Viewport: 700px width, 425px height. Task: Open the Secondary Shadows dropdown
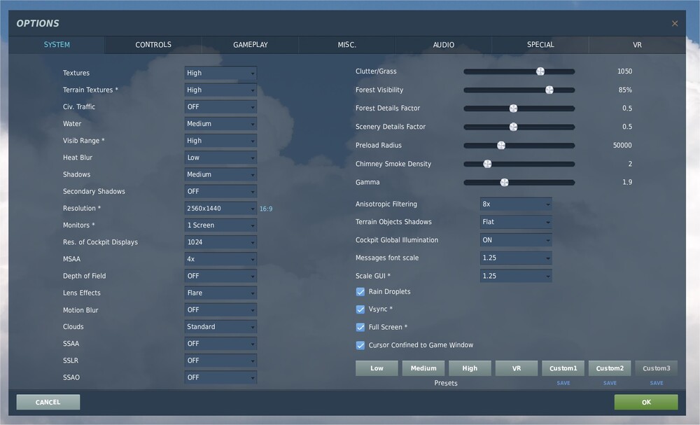[x=220, y=191]
